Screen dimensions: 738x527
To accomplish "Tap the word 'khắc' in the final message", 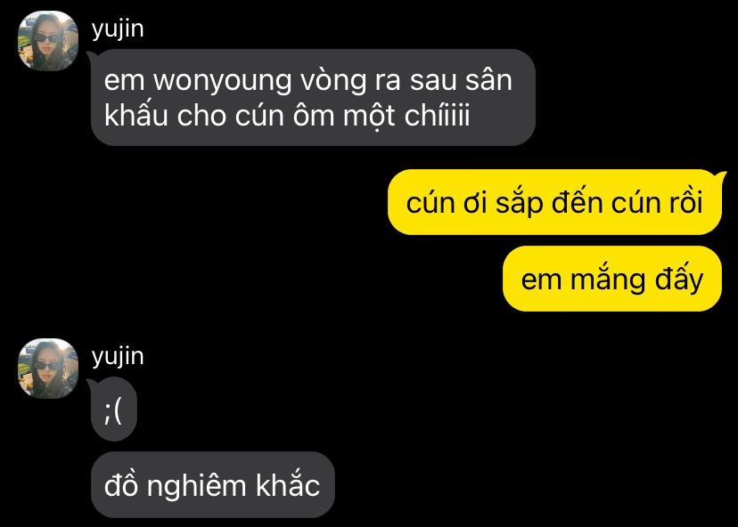I will (288, 483).
